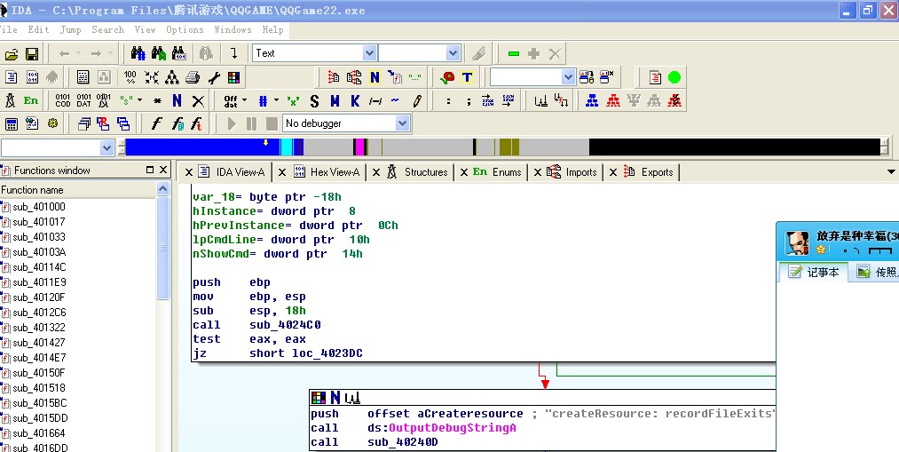Open the graph color palette icon
Screen dimensions: 899x452
tap(234, 77)
